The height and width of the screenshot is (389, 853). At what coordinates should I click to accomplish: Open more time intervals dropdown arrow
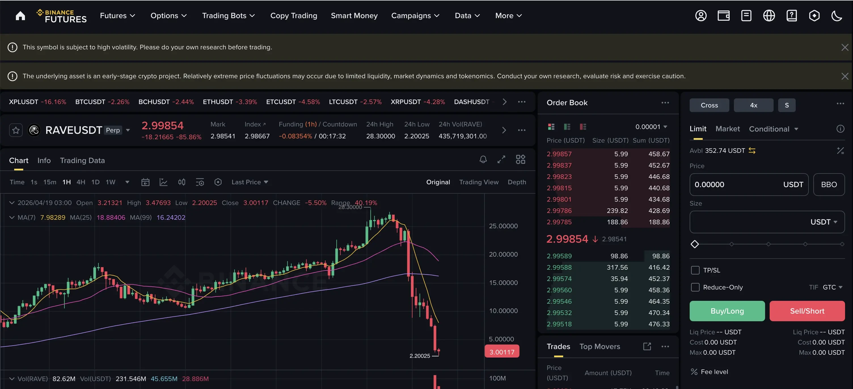(127, 182)
